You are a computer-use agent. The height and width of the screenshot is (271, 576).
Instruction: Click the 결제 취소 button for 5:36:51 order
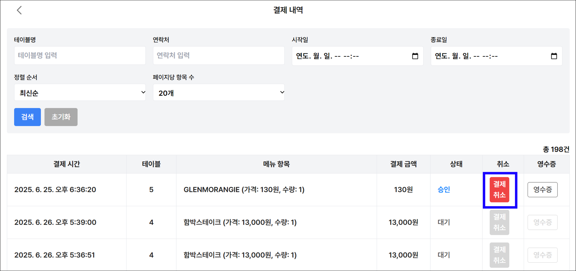(499, 255)
